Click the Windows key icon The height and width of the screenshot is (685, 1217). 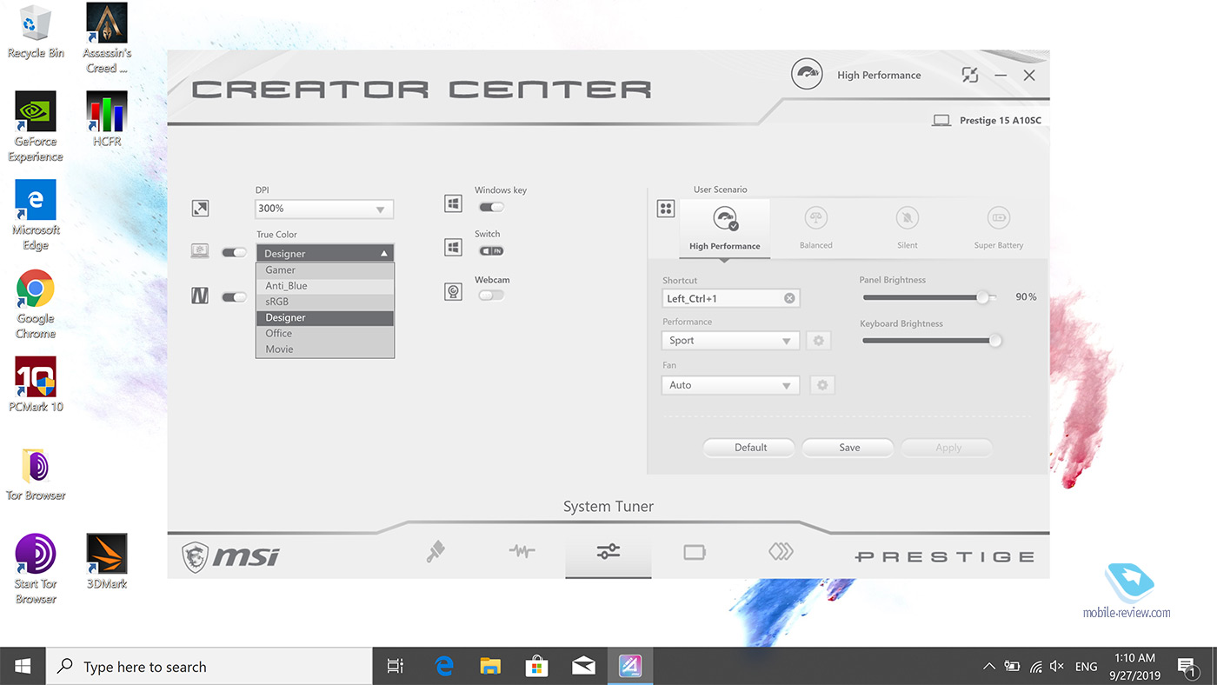[x=453, y=204]
